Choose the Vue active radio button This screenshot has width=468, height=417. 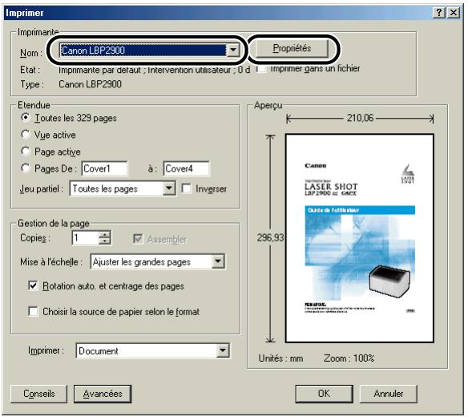26,135
